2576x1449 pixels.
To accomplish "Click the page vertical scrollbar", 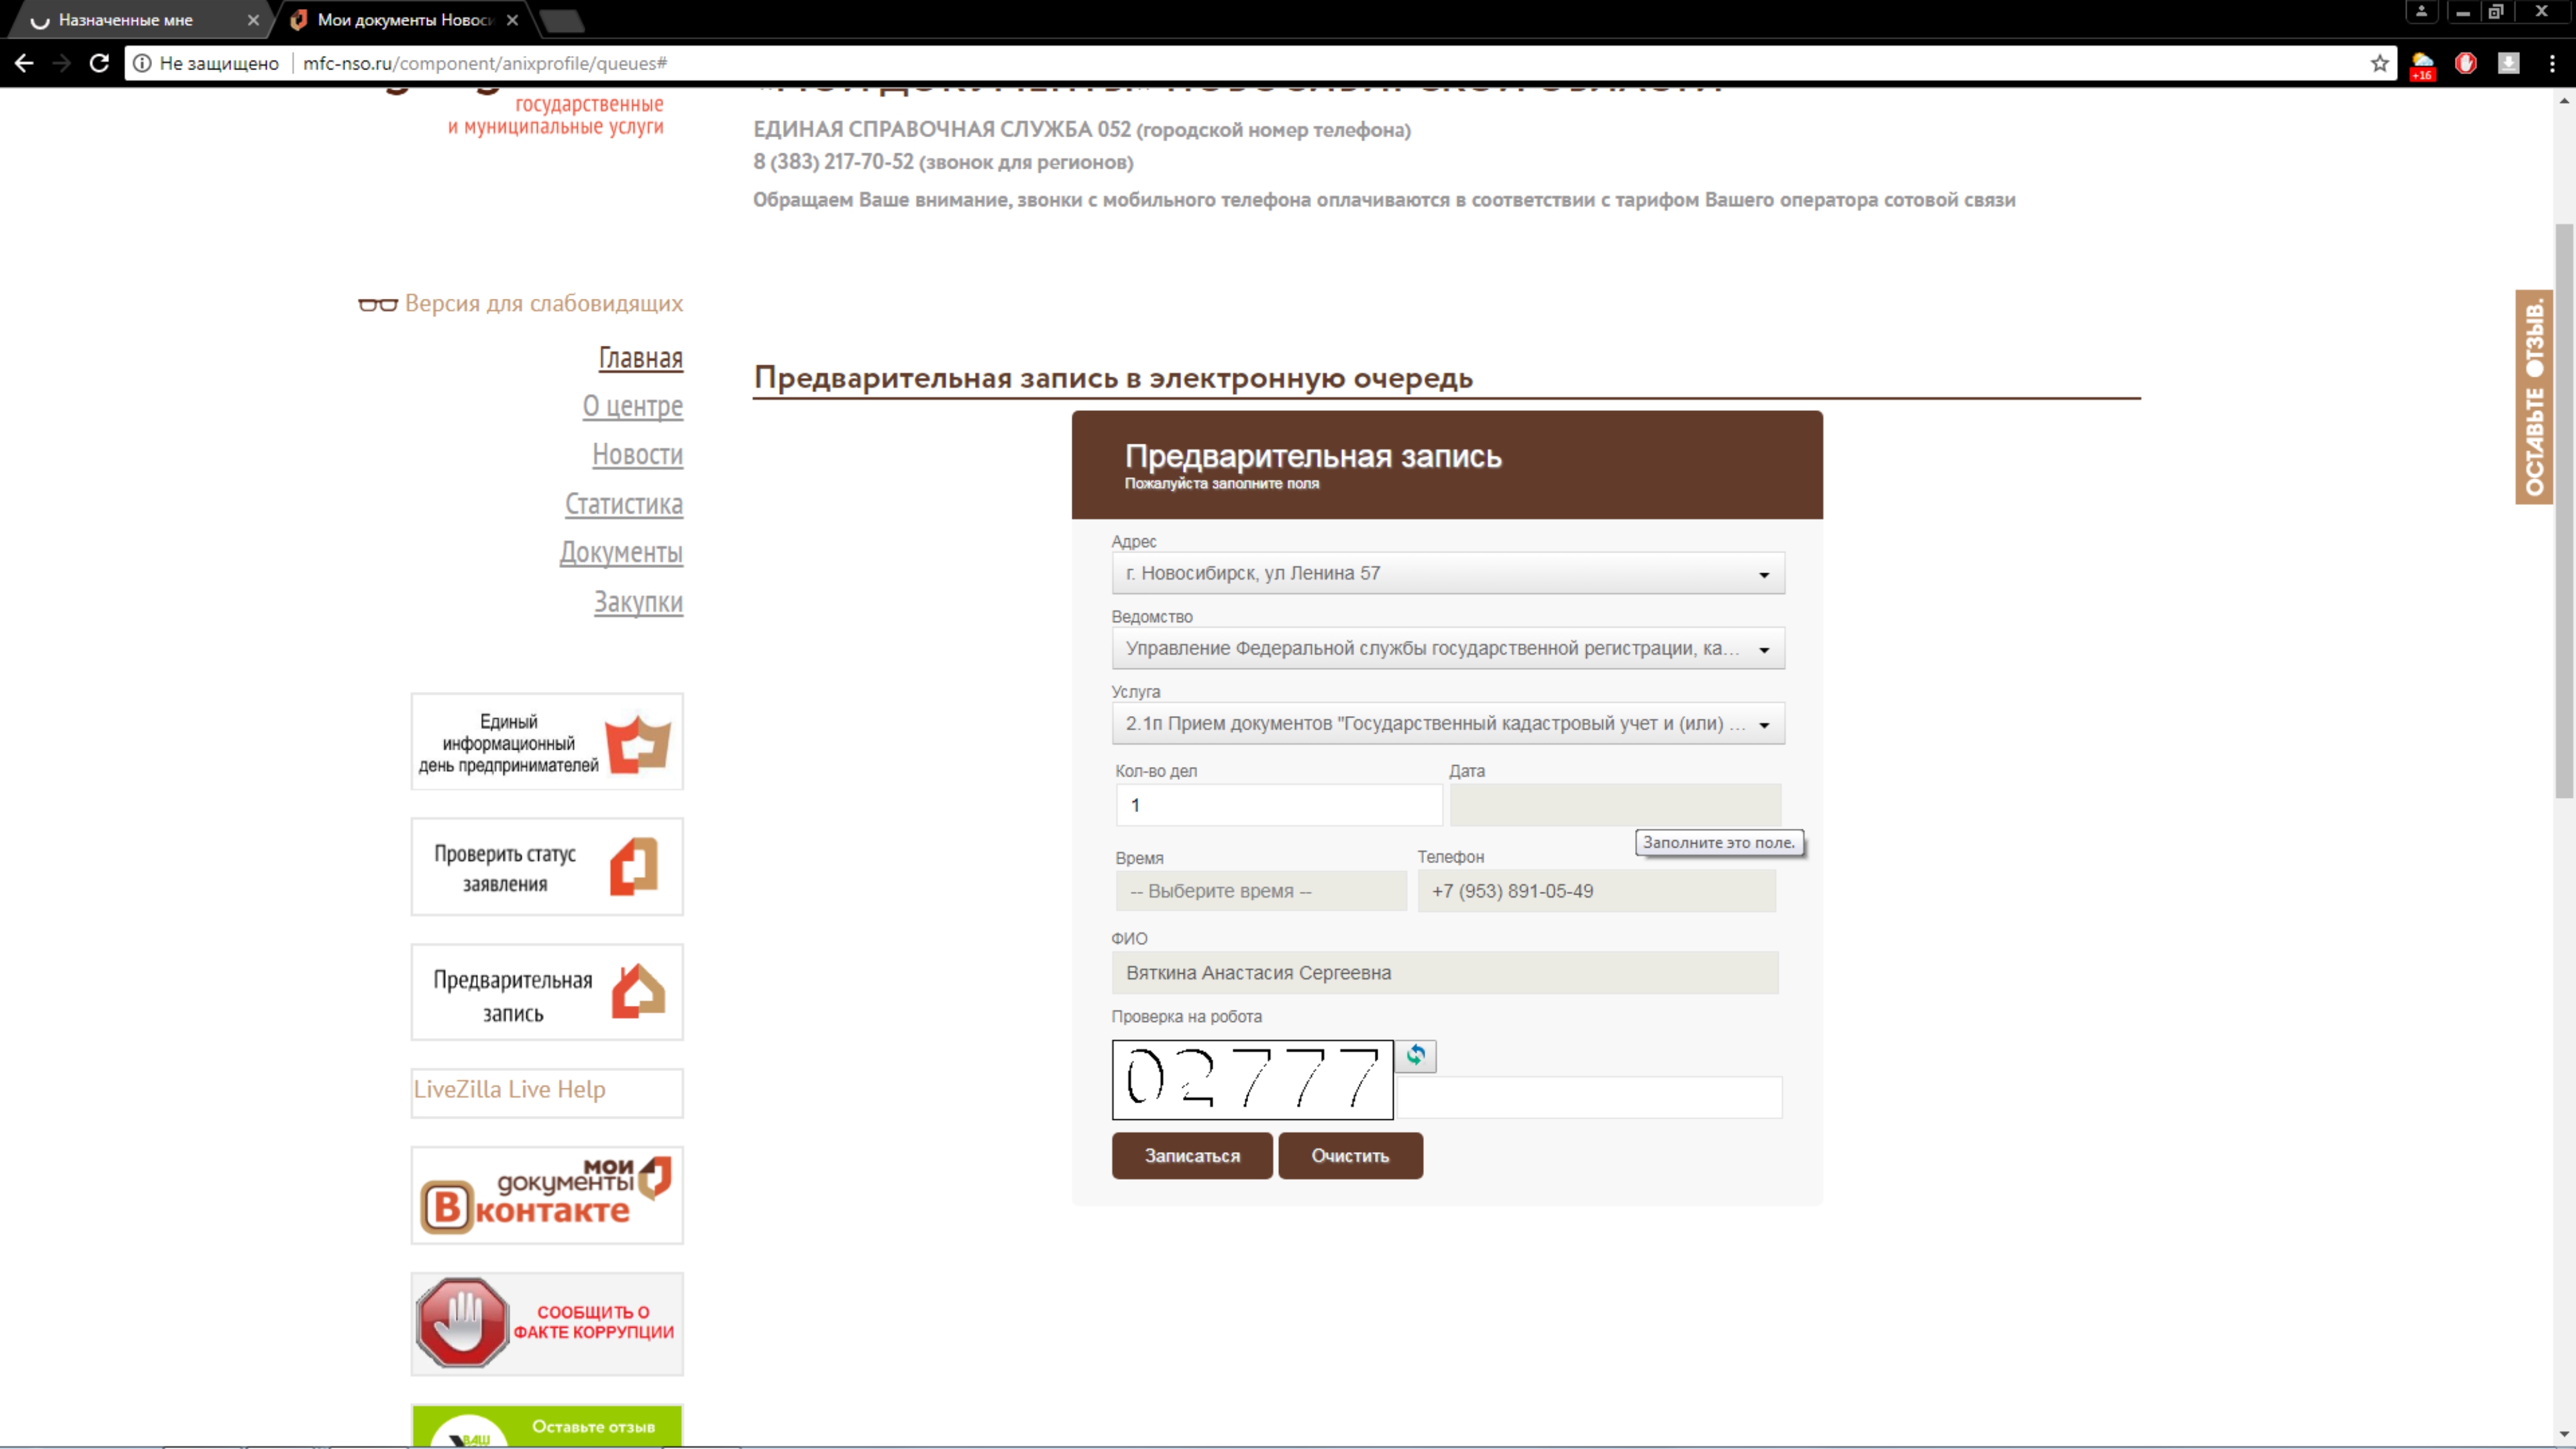I will click(x=2564, y=510).
